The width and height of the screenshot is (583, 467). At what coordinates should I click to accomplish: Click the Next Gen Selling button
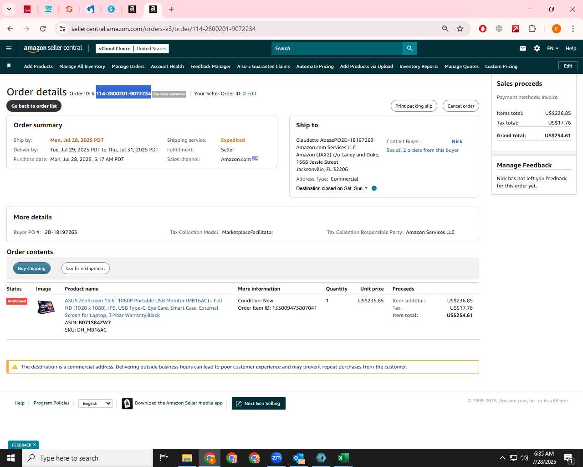click(258, 403)
